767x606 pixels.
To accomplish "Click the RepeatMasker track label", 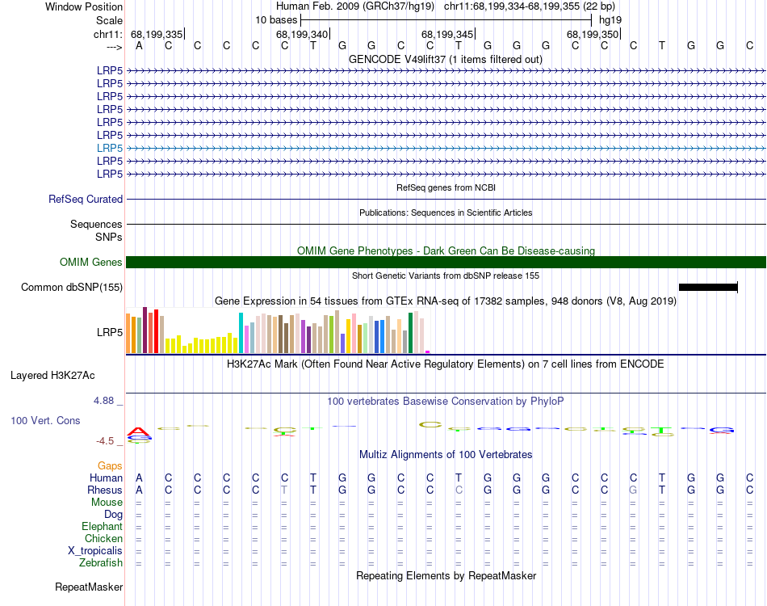I will click(89, 587).
